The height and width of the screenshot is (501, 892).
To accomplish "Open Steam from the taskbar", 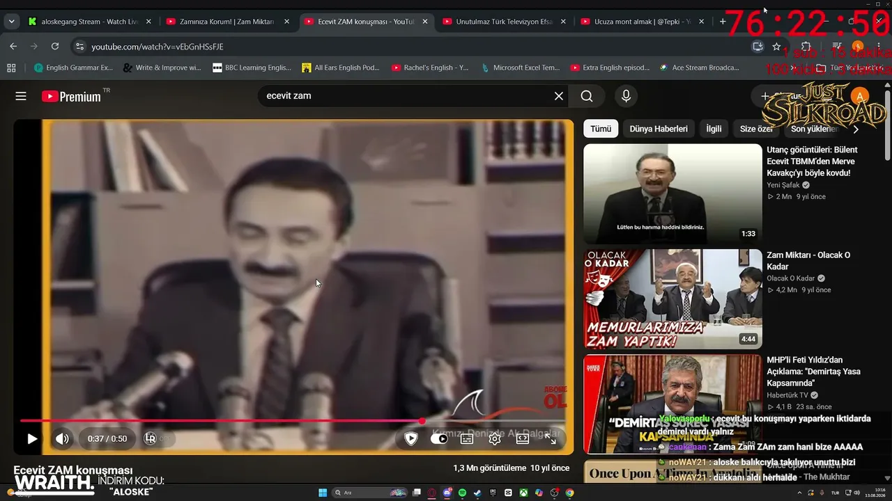I will coord(477,493).
